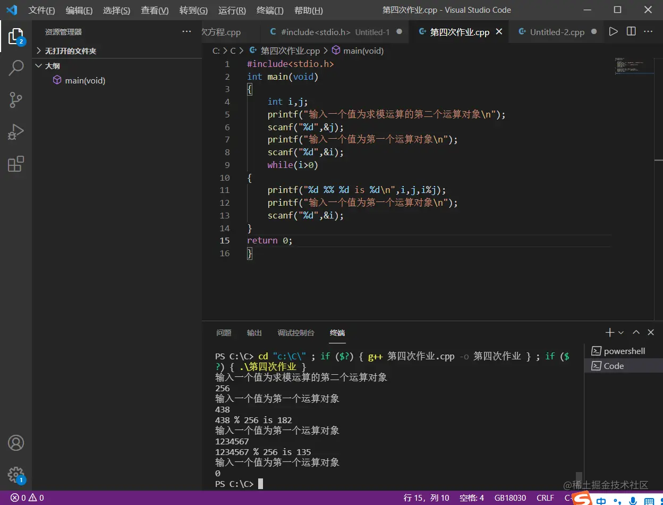Click line and column status 行 15, 列 10
Image resolution: width=663 pixels, height=505 pixels.
point(426,498)
